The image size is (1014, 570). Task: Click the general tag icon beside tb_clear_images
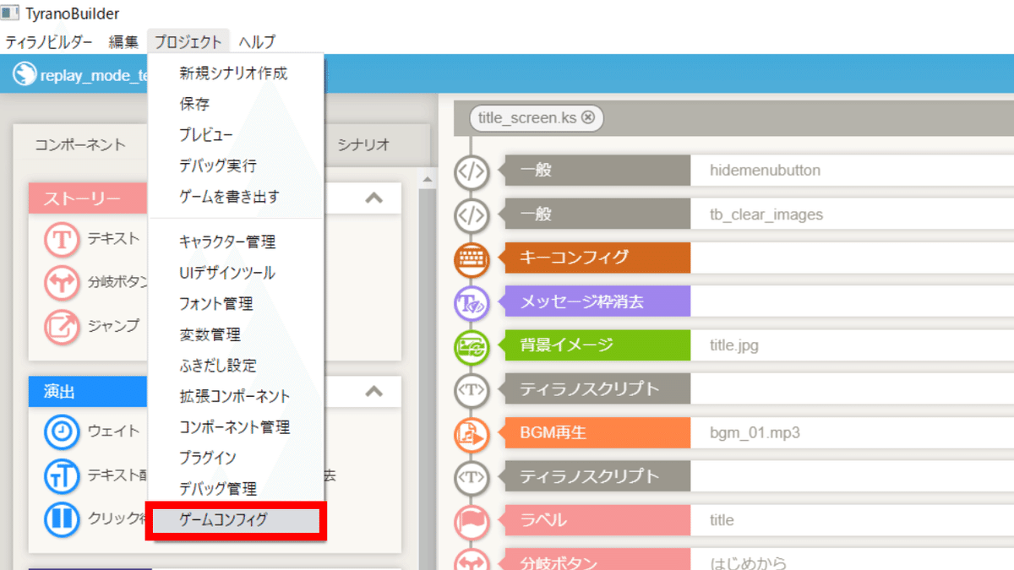tap(471, 214)
